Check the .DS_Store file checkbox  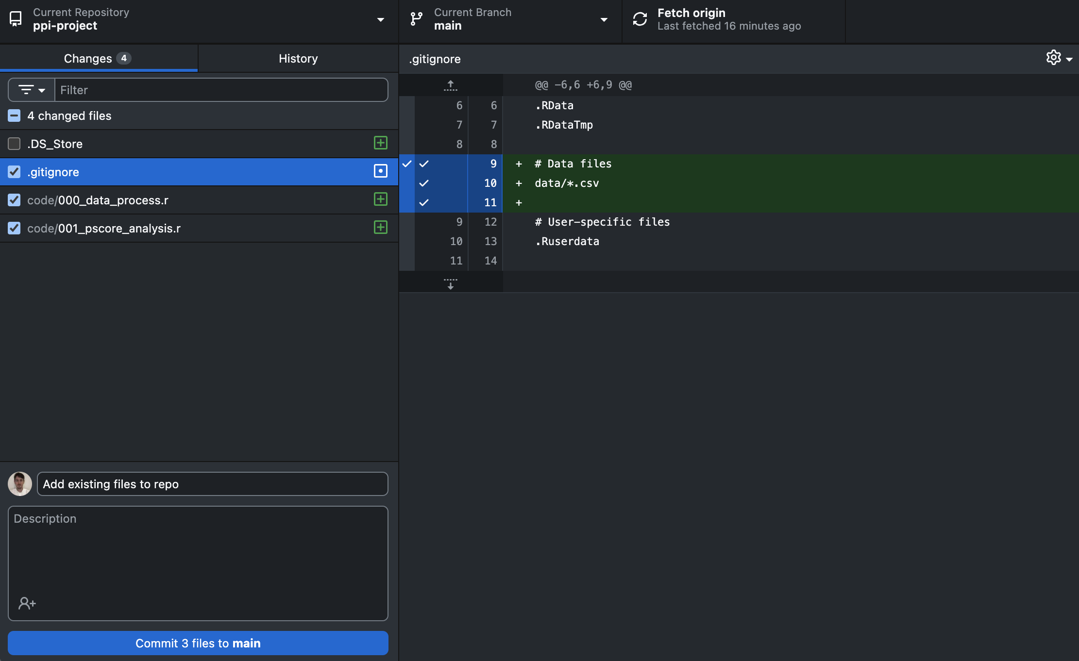pos(14,144)
